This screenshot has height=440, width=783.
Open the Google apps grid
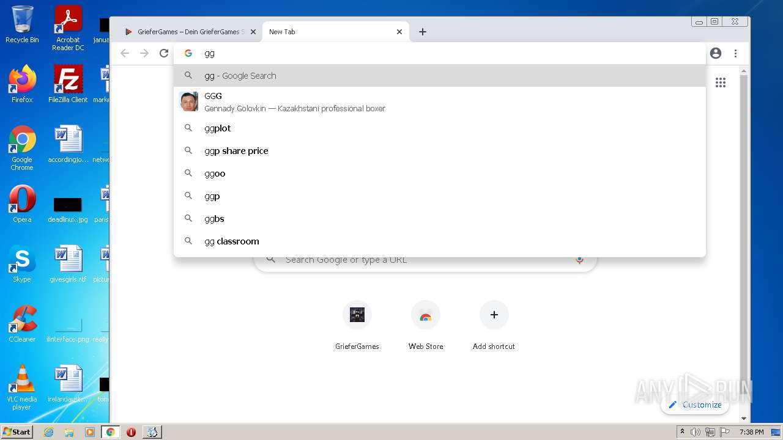click(721, 82)
